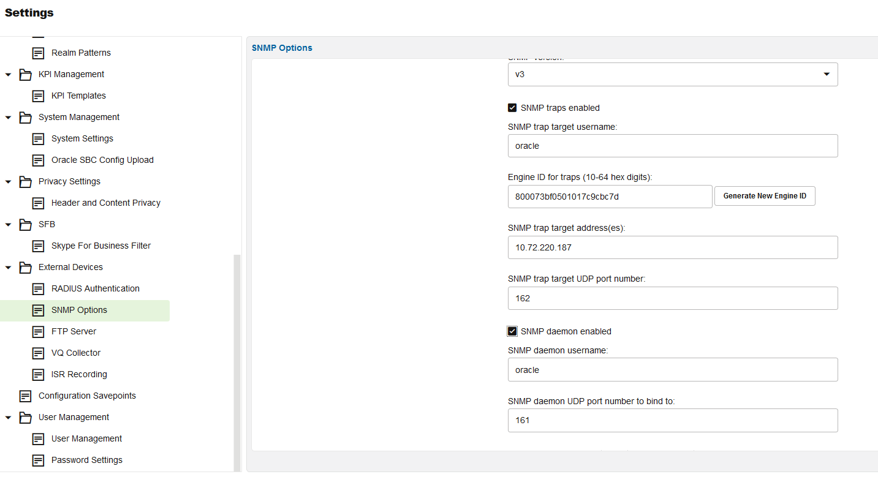The height and width of the screenshot is (485, 878).
Task: Select Skype For Business Filter item
Action: [x=100, y=246]
